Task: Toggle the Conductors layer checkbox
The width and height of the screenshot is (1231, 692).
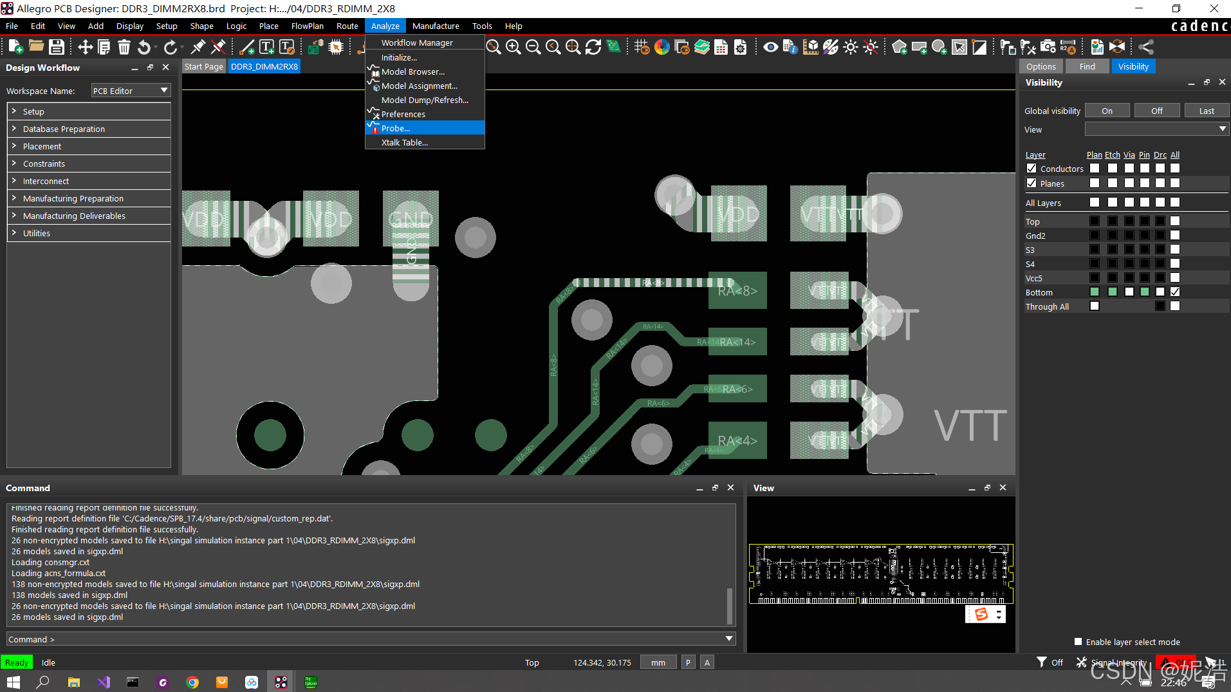Action: (1032, 169)
